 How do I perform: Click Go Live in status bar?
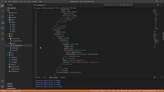(124, 91)
